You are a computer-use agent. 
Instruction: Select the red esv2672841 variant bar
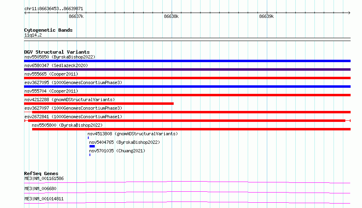click(x=187, y=121)
